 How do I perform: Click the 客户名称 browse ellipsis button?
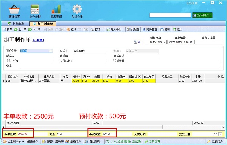pyautogui.click(x=50, y=51)
